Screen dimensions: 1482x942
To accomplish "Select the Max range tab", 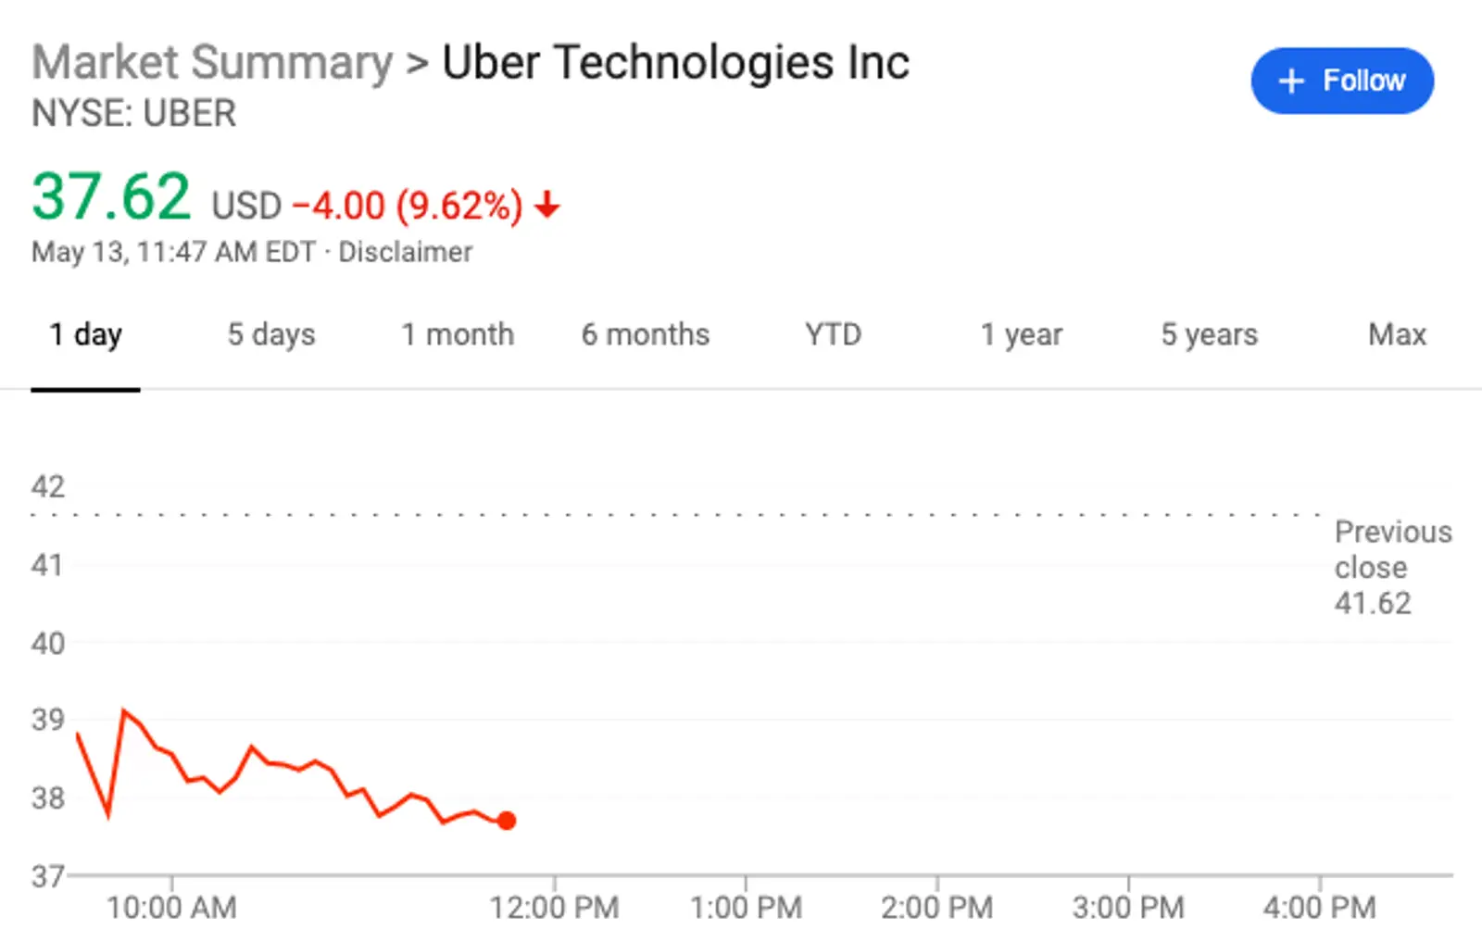I will click(1397, 334).
